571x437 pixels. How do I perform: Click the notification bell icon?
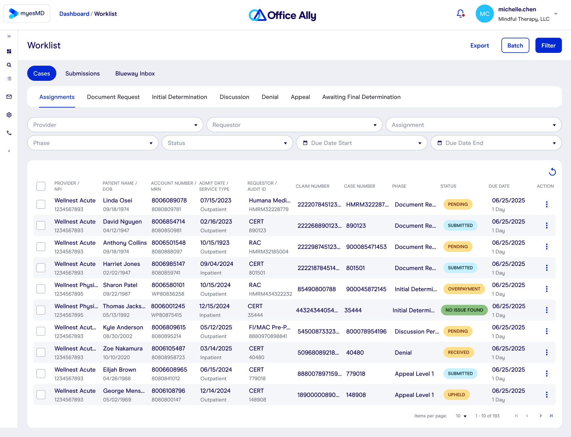point(460,14)
